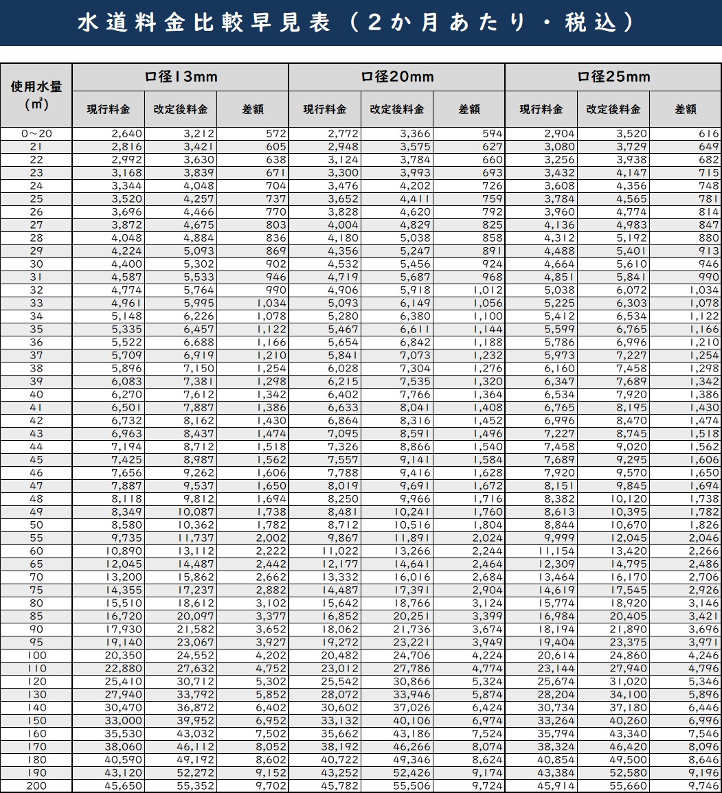Select 6,402 in usage row 40
Image resolution: width=722 pixels, height=793 pixels.
343,395
